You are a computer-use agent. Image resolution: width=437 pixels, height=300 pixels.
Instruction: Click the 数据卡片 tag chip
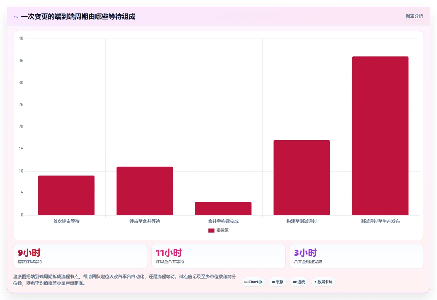click(x=323, y=282)
